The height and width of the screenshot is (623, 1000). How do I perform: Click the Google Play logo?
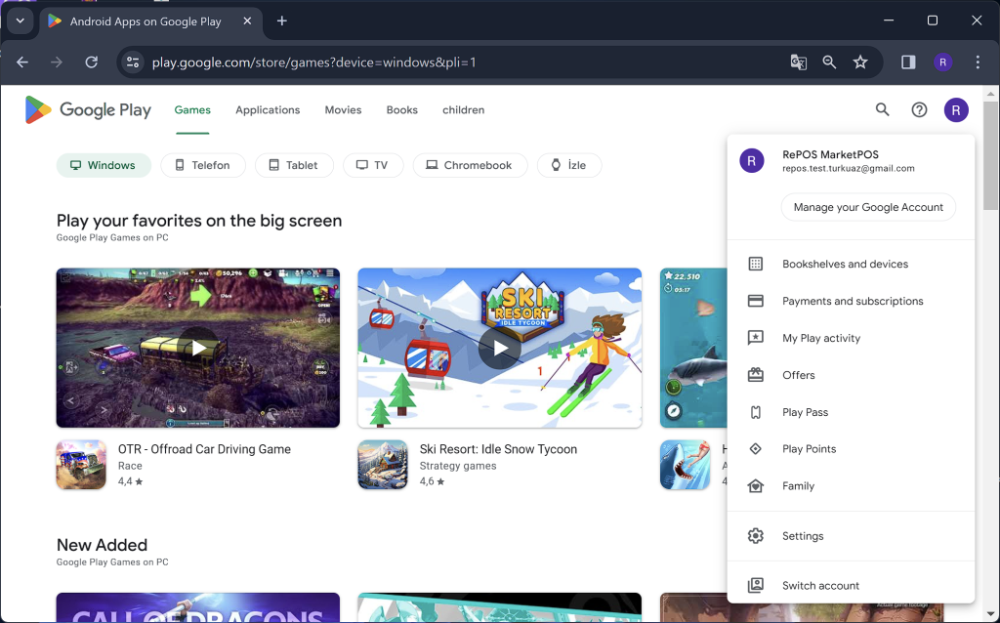(88, 109)
